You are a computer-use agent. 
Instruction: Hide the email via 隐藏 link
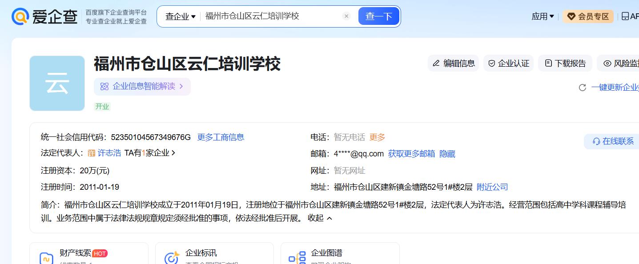point(447,154)
